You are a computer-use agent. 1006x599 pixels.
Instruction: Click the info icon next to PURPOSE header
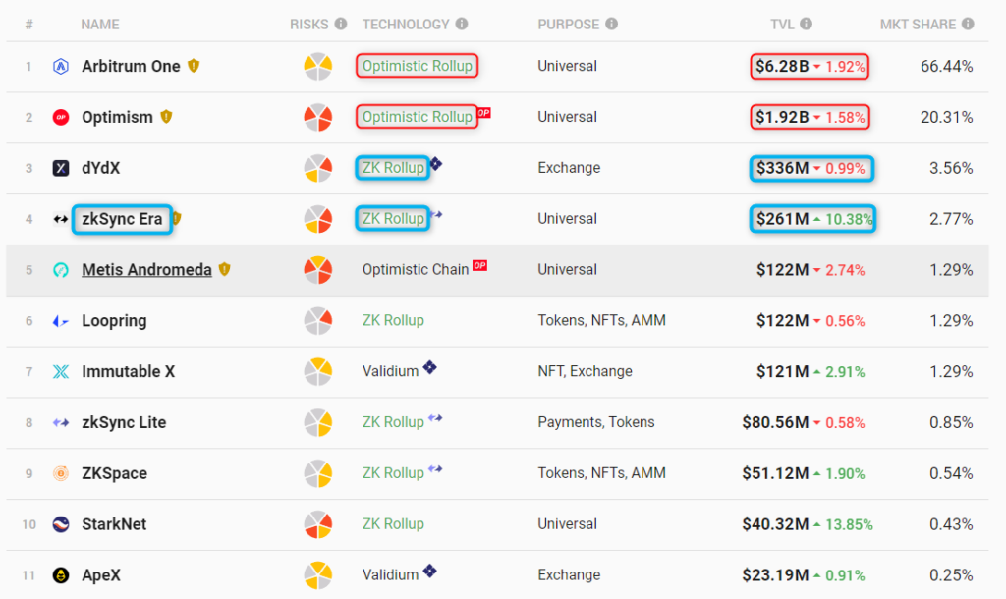pos(611,24)
